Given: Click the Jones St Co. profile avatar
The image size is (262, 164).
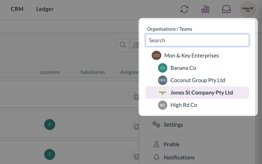Looking at the screenshot, I should point(248,9).
